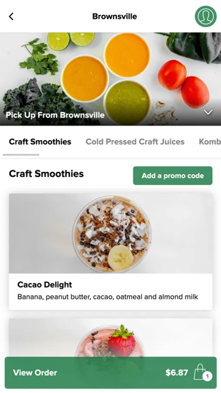This screenshot has width=221, height=393.
Task: Open the Cacao Delight smoothie photo
Action: (111, 233)
